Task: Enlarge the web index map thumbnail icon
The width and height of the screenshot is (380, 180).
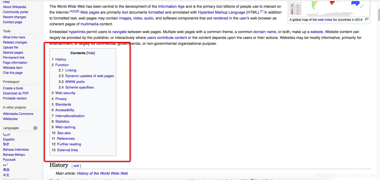Action: (x=367, y=19)
